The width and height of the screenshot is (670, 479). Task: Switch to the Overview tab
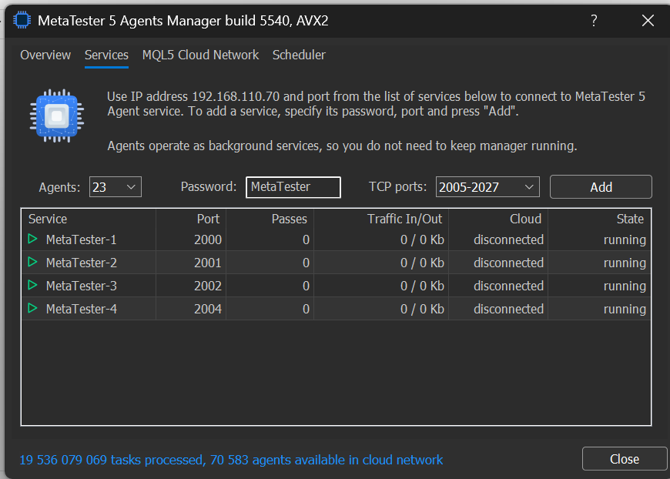click(x=45, y=55)
